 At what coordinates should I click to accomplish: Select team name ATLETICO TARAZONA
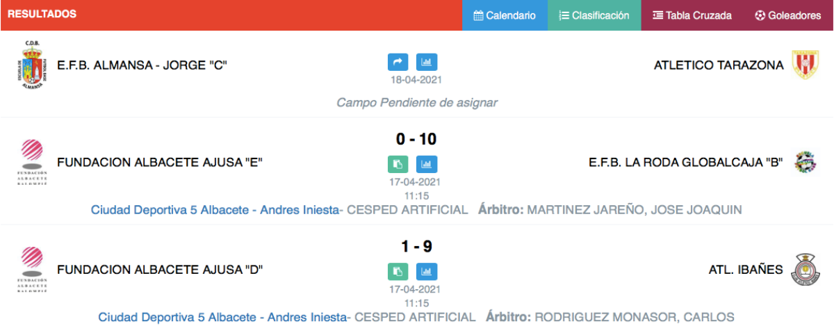719,65
